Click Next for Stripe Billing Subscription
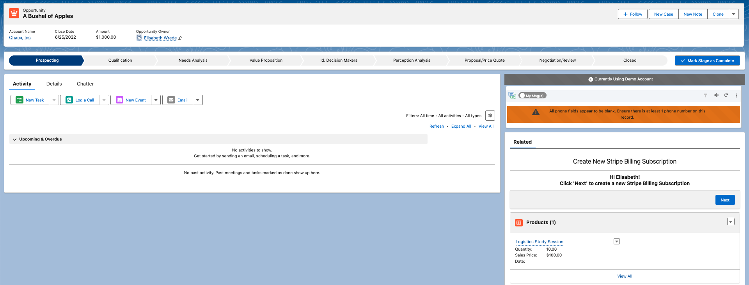The image size is (749, 285). (x=725, y=200)
